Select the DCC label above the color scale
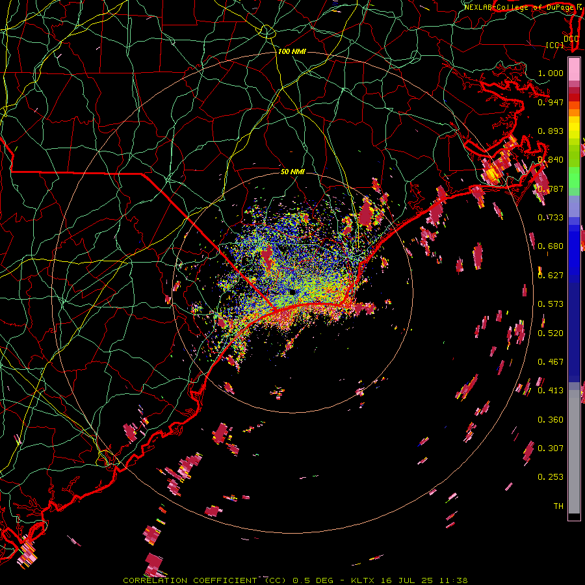Image resolution: width=585 pixels, height=585 pixels. point(571,39)
